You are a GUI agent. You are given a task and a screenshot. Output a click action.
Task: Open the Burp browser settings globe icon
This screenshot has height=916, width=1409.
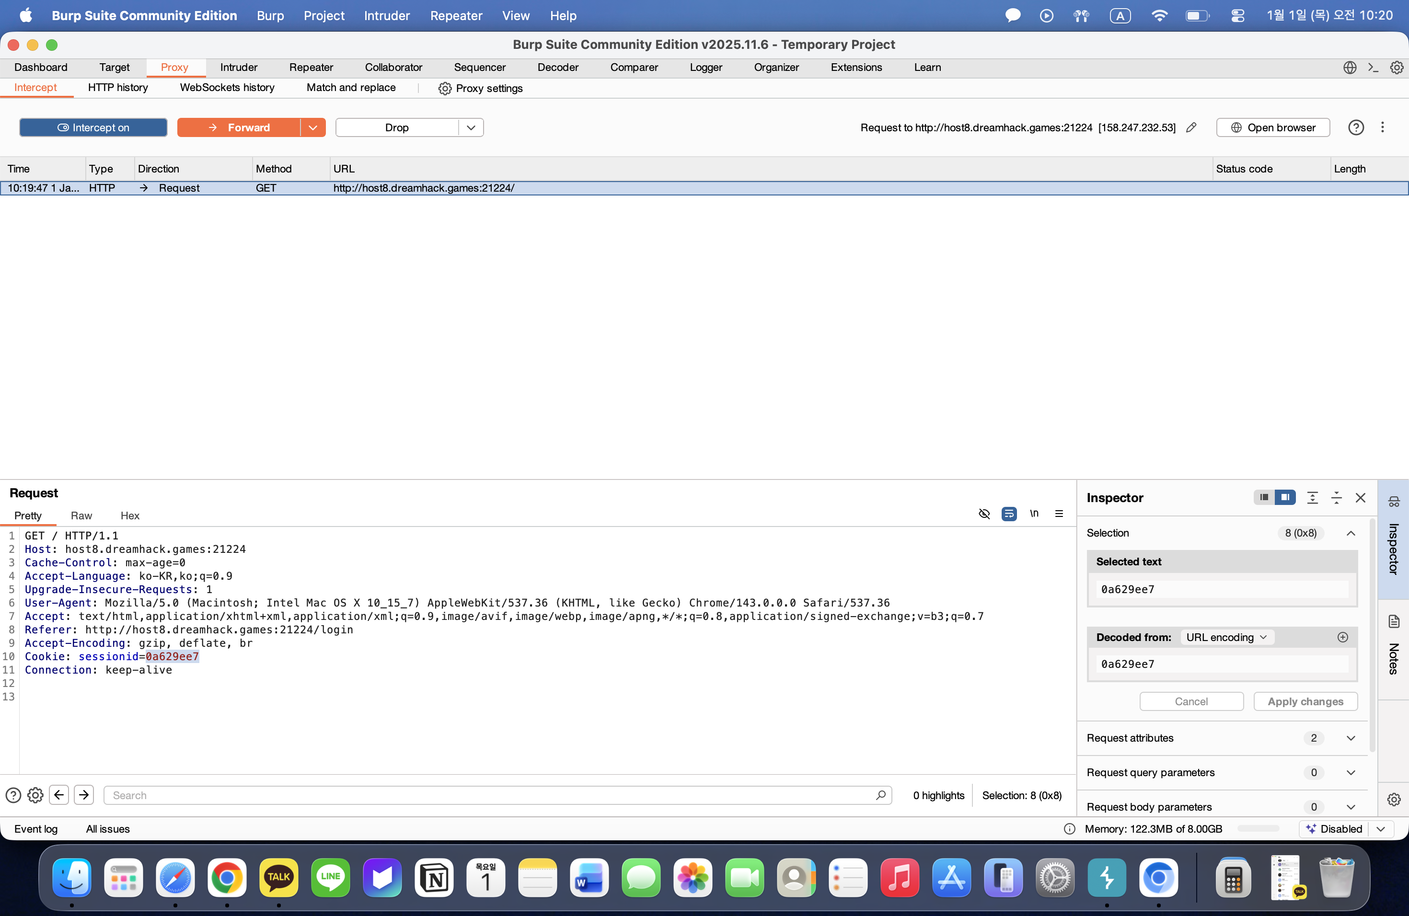coord(1349,68)
